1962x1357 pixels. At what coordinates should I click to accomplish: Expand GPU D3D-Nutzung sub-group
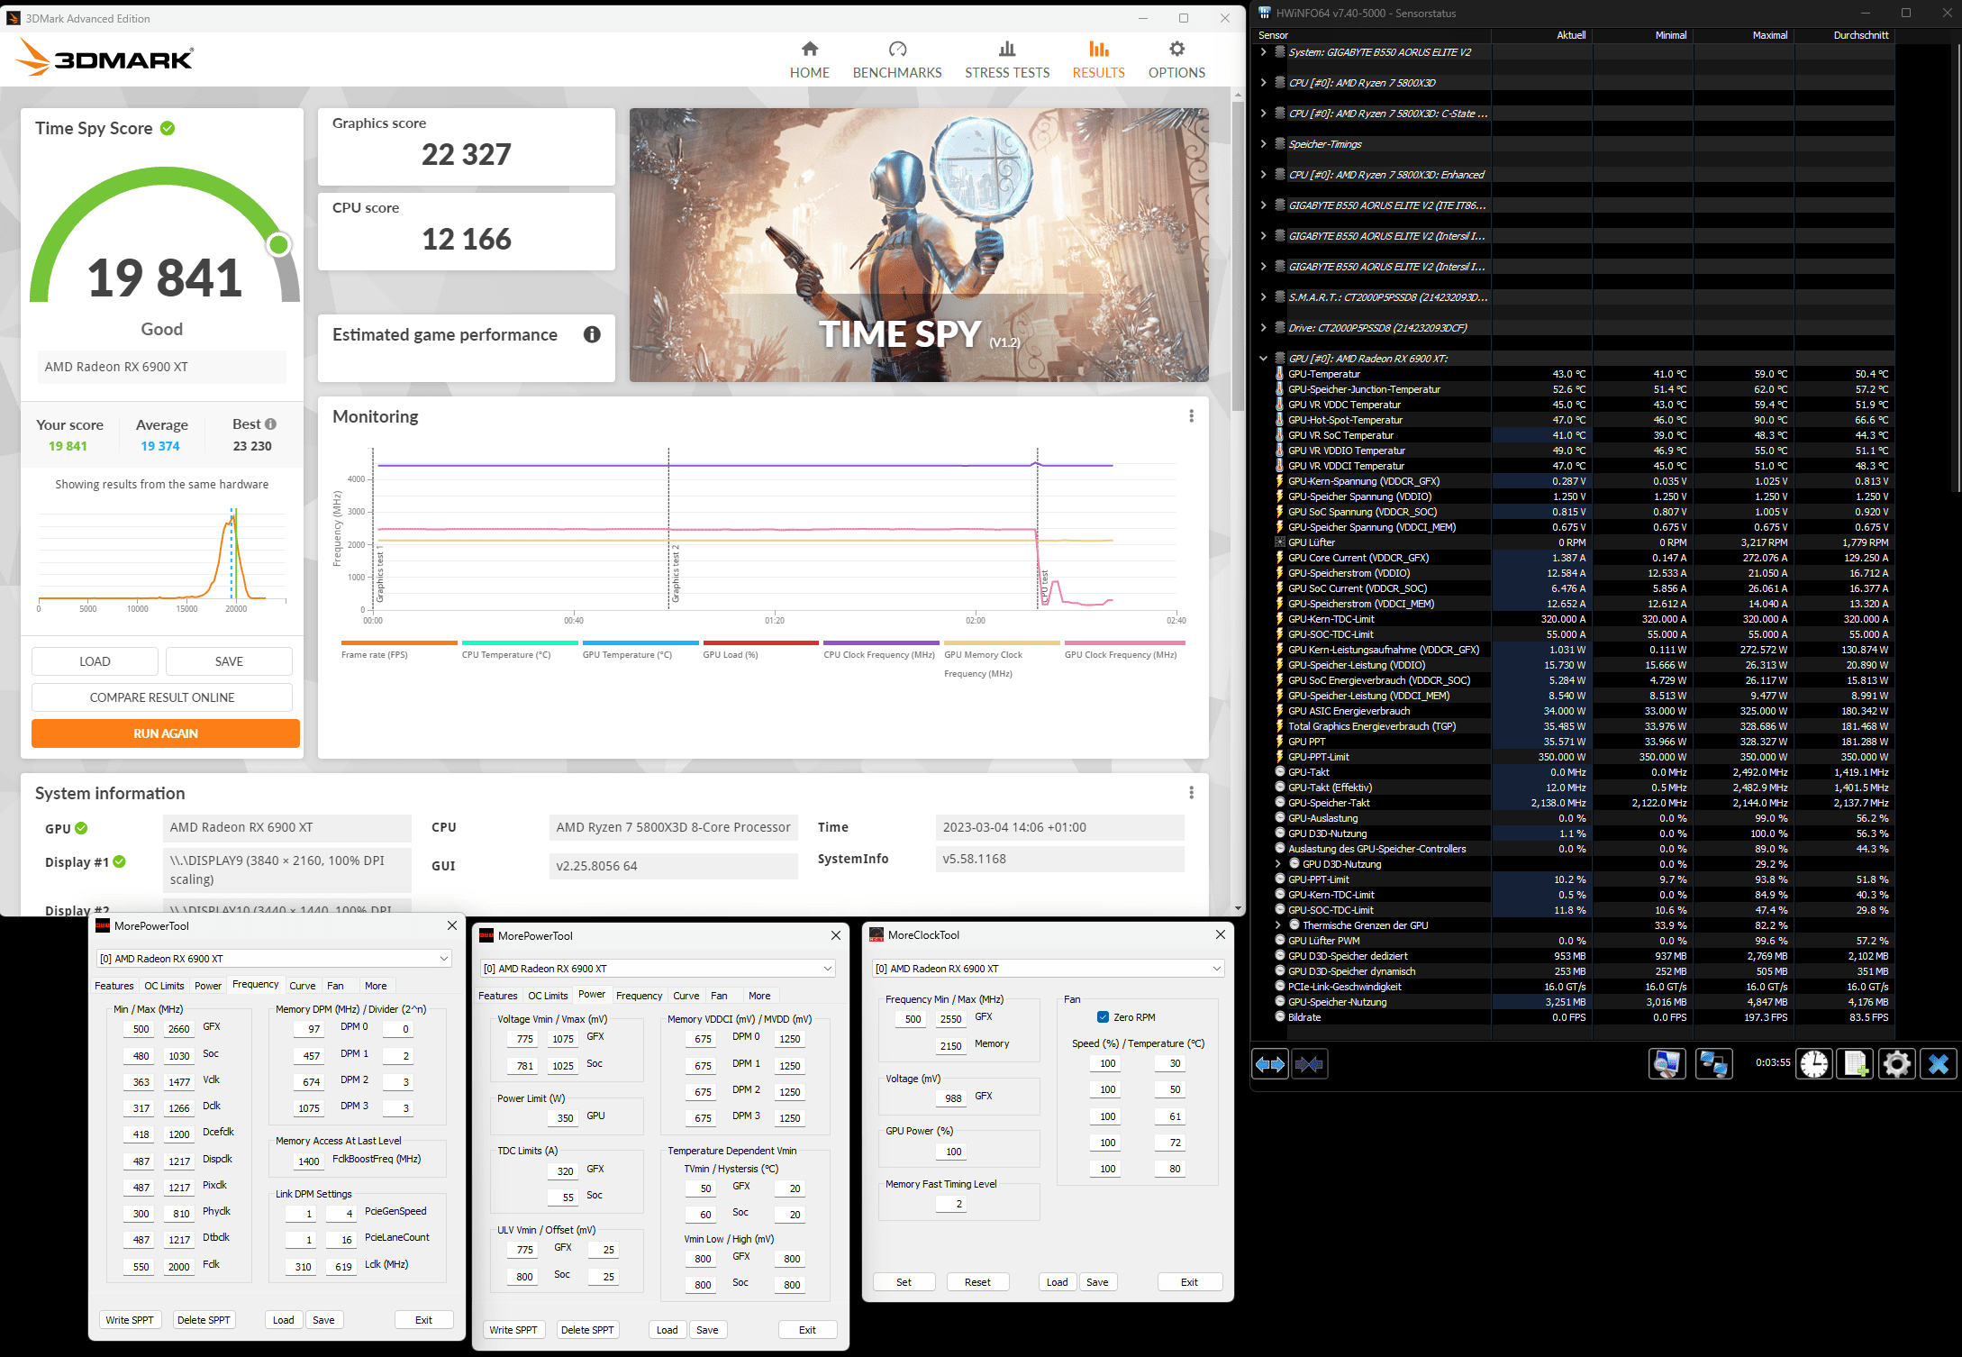click(x=1277, y=864)
